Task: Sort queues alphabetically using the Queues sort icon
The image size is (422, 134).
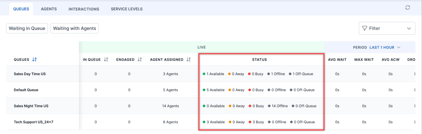Action: [34, 59]
